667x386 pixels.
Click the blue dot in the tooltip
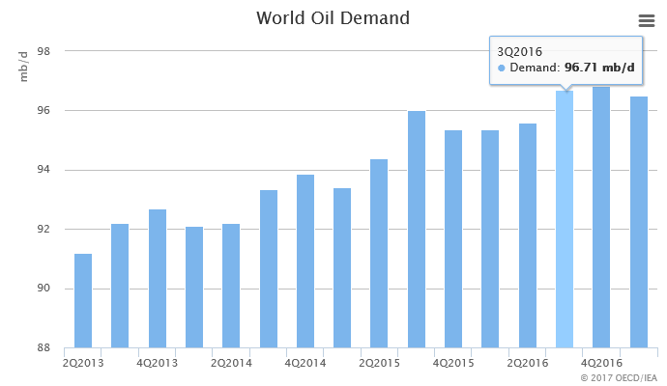pyautogui.click(x=502, y=68)
